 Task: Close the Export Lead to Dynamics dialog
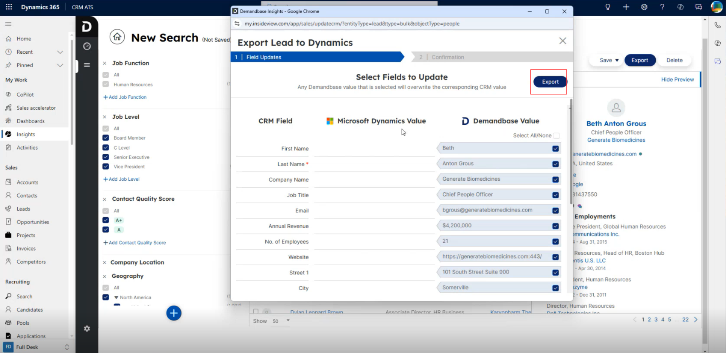coord(563,41)
